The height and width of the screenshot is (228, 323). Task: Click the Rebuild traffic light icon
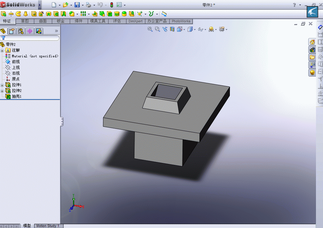[112, 5]
